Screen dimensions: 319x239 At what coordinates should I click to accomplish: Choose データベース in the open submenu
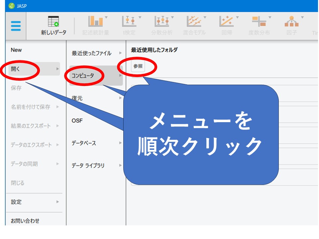(84, 143)
